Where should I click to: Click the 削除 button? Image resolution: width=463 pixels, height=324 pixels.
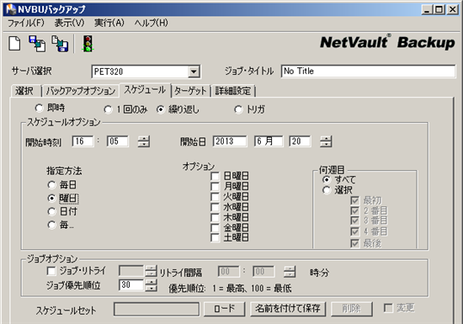click(351, 309)
